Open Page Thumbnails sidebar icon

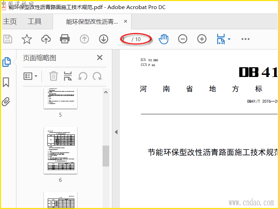pyautogui.click(x=7, y=62)
